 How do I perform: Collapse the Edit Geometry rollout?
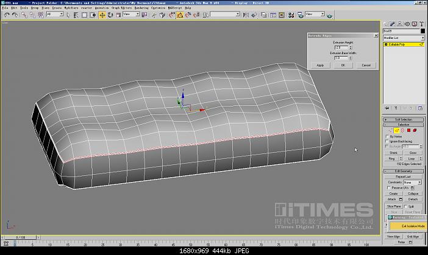[x=404, y=171]
